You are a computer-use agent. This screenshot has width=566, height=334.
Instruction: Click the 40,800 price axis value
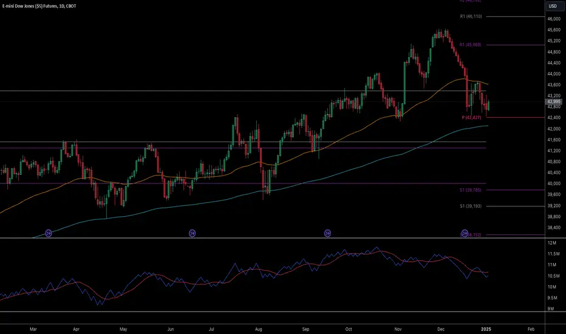(x=554, y=162)
